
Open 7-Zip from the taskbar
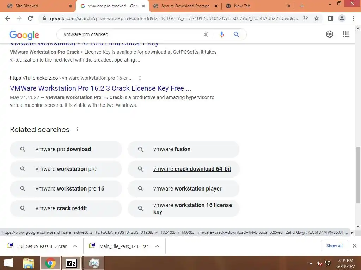[x=71, y=263]
